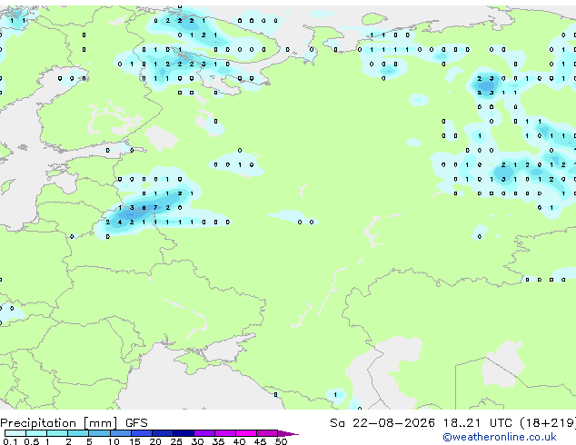
Task: Click the '18..21 UTC' time range
Action: pyautogui.click(x=477, y=423)
